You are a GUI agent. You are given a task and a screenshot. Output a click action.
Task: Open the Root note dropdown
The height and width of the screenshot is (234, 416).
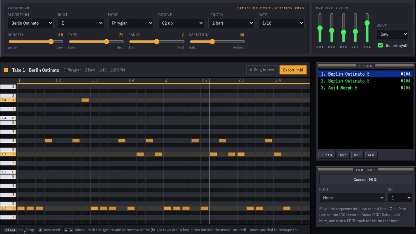coord(81,23)
